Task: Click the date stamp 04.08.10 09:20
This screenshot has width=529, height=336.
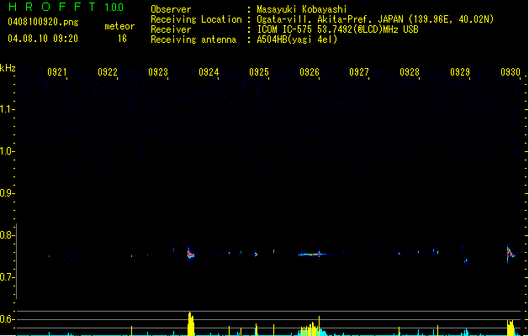Action: coord(43,39)
